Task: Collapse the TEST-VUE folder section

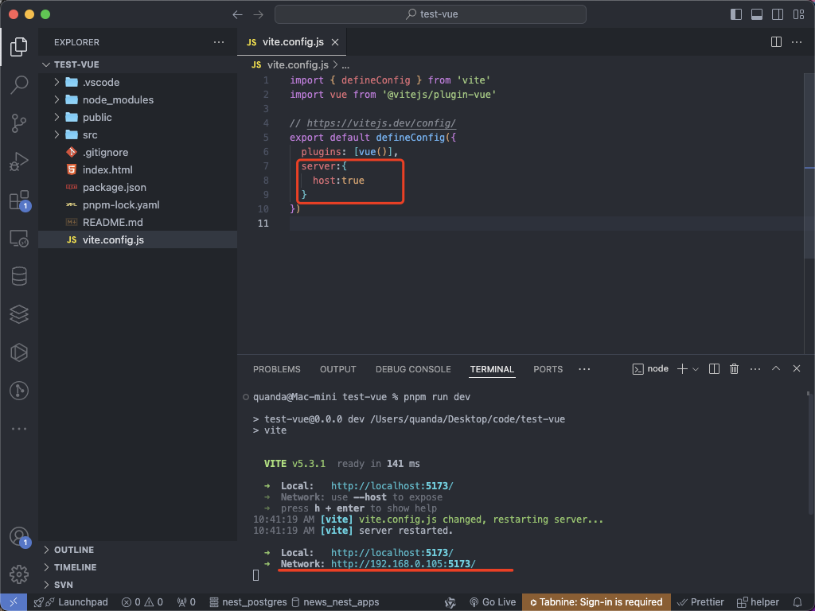Action: (46, 64)
